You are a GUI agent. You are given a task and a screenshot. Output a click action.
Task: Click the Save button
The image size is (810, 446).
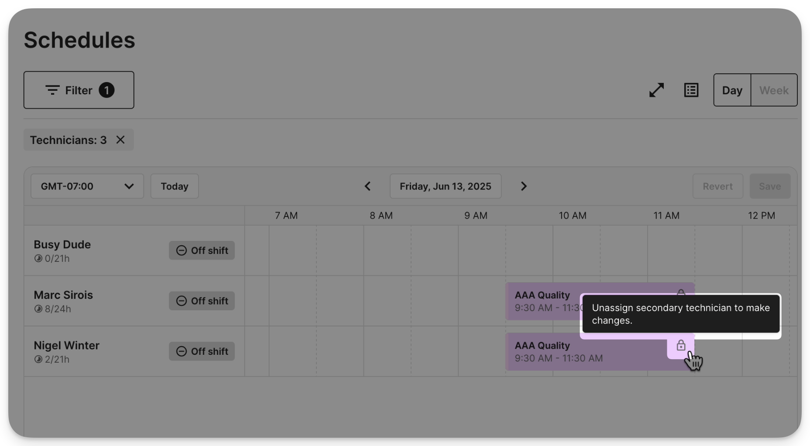point(770,186)
